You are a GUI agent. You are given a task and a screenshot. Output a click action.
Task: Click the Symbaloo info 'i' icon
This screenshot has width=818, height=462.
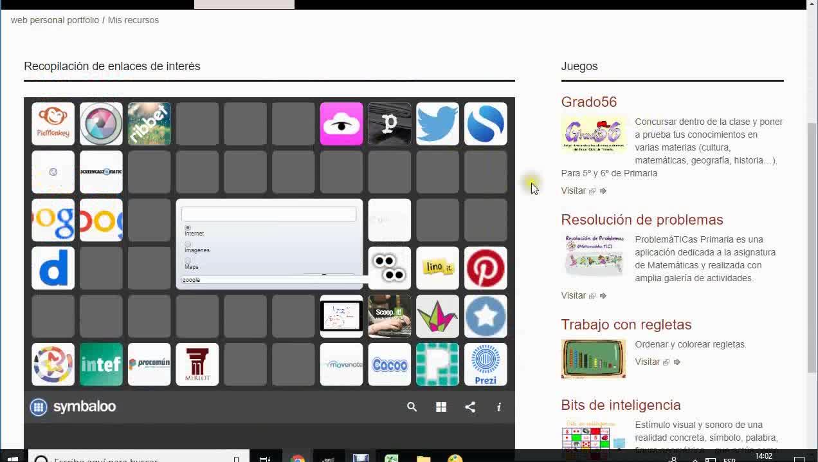click(x=499, y=407)
